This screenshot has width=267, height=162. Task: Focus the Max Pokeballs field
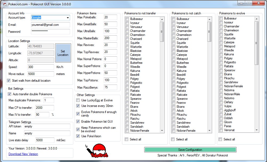(110, 17)
